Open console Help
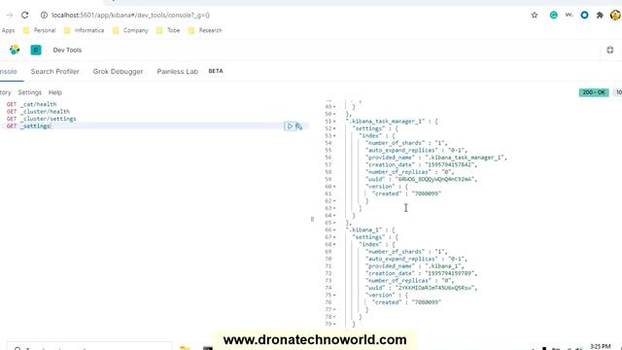This screenshot has width=622, height=350. point(55,92)
